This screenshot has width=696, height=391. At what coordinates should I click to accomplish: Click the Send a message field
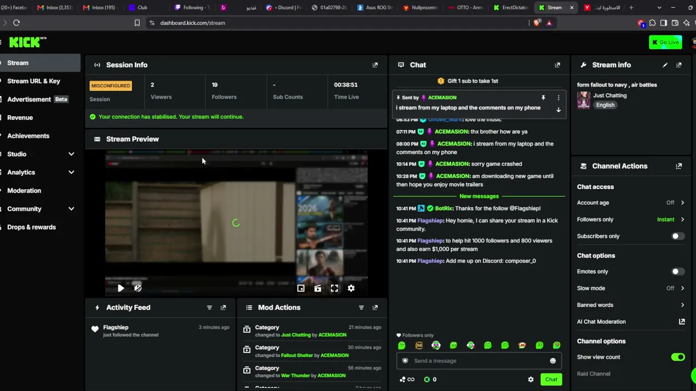(x=478, y=361)
